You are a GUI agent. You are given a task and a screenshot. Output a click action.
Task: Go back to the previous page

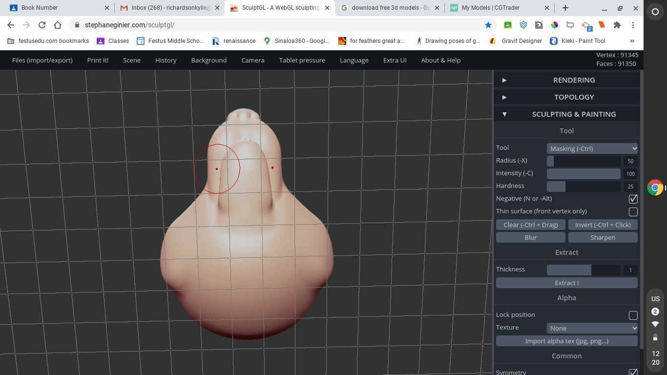(x=11, y=25)
